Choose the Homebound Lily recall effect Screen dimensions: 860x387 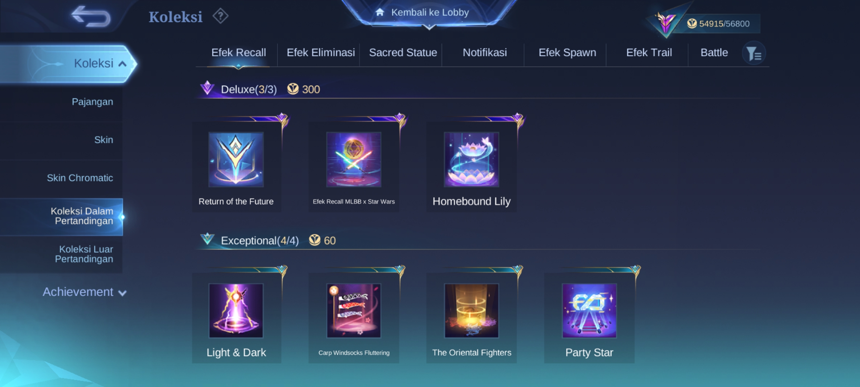coord(471,167)
